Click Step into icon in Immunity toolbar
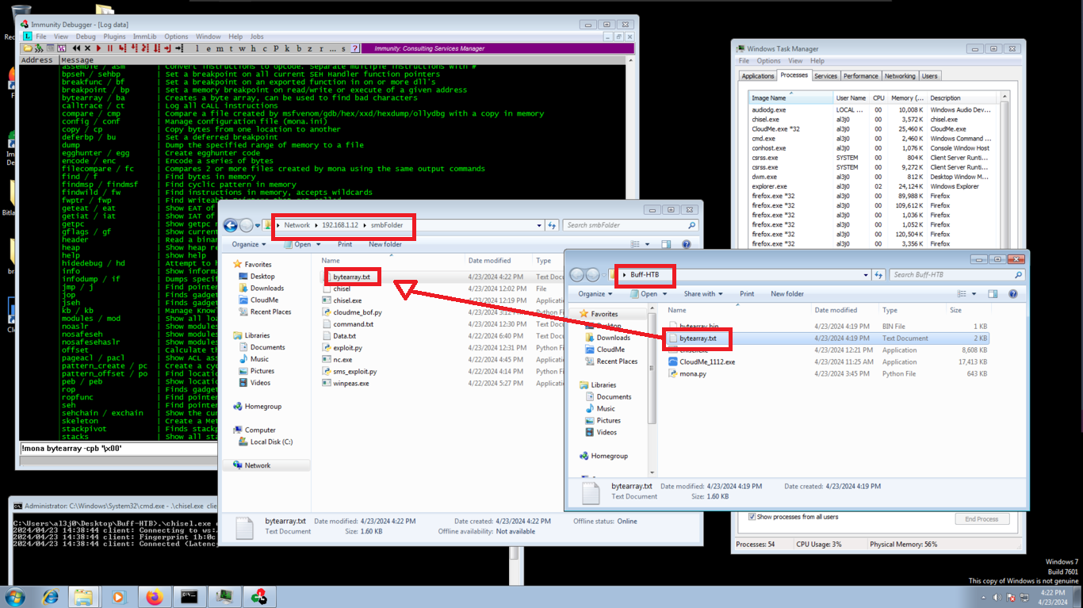Image resolution: width=1083 pixels, height=608 pixels. pos(122,48)
